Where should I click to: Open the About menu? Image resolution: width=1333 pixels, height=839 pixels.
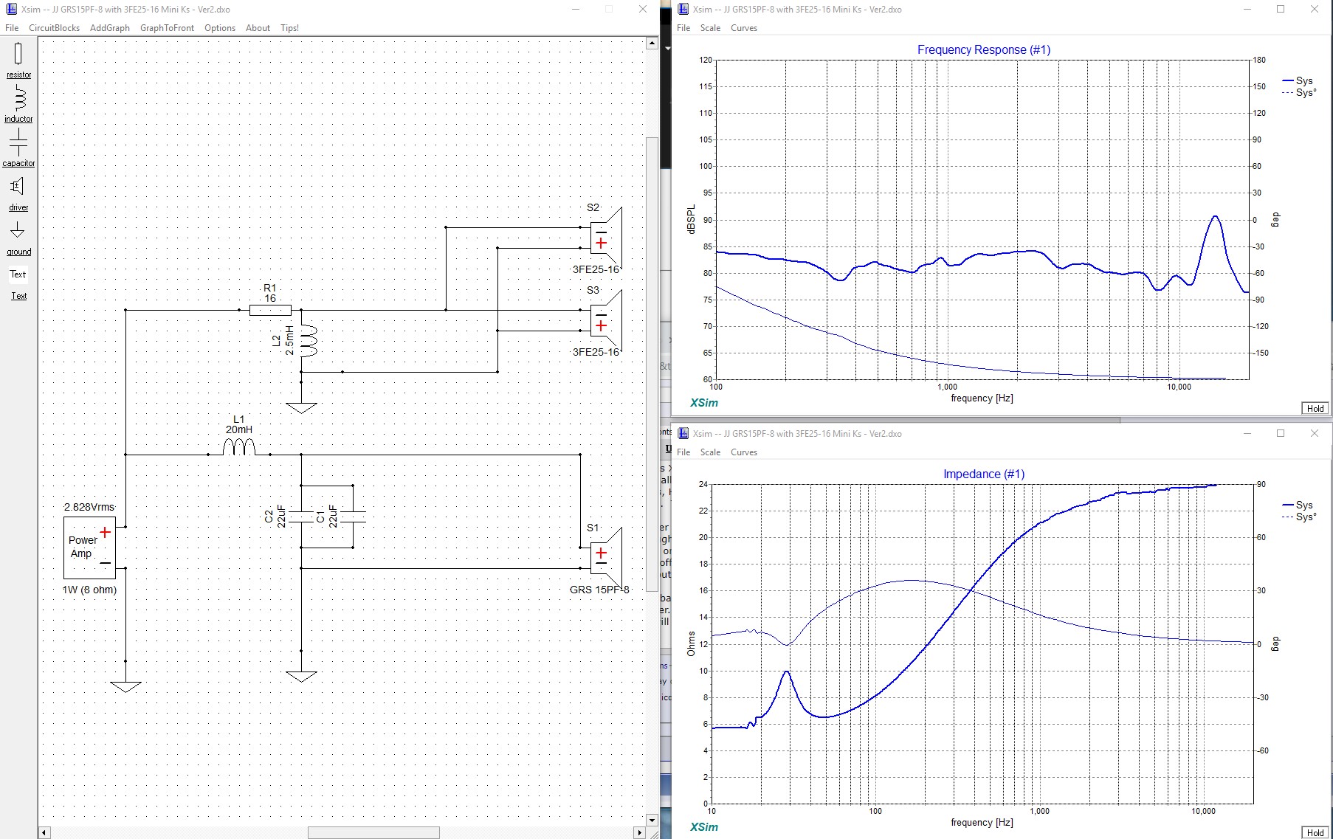pyautogui.click(x=258, y=28)
